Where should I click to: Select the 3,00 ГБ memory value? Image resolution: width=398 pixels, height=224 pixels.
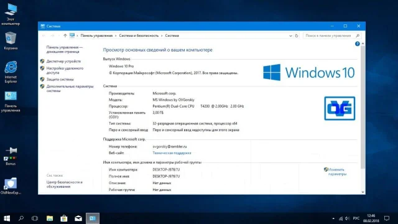click(x=158, y=113)
